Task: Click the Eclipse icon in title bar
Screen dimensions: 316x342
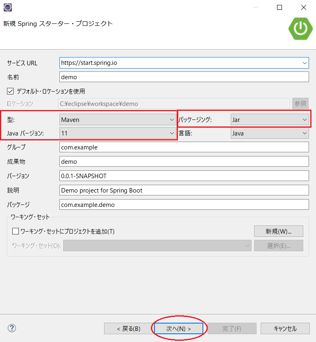Action: 8,7
